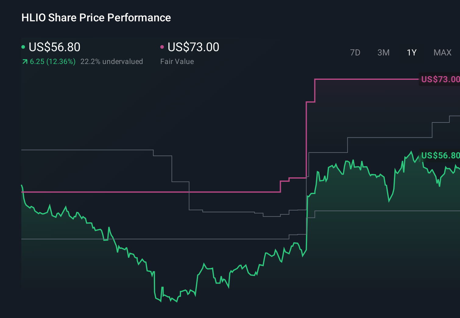Click the HLIO Share Price Performance title
460x318 pixels.
pos(96,18)
